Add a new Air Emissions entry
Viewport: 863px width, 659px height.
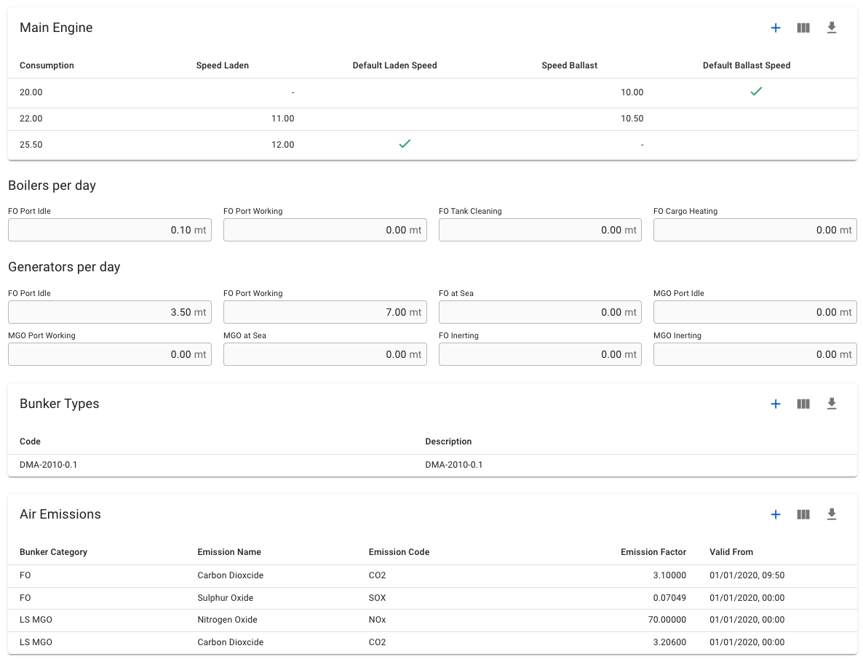(x=776, y=515)
